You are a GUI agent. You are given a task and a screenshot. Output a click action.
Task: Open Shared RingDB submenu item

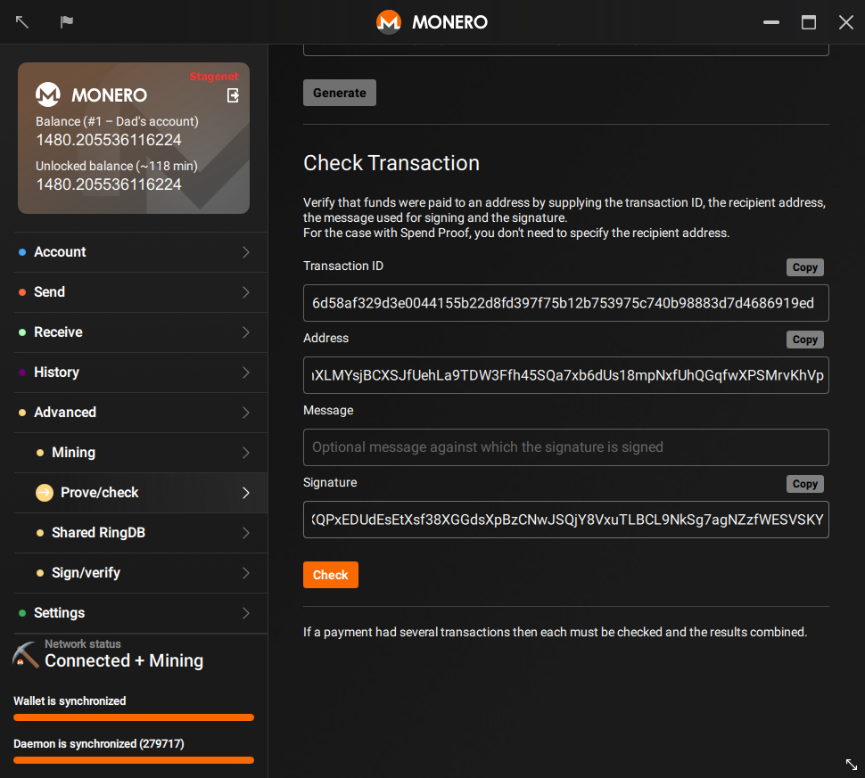point(98,533)
